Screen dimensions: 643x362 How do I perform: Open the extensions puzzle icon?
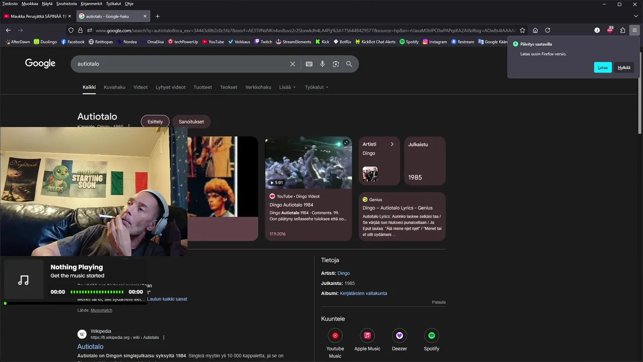point(623,30)
